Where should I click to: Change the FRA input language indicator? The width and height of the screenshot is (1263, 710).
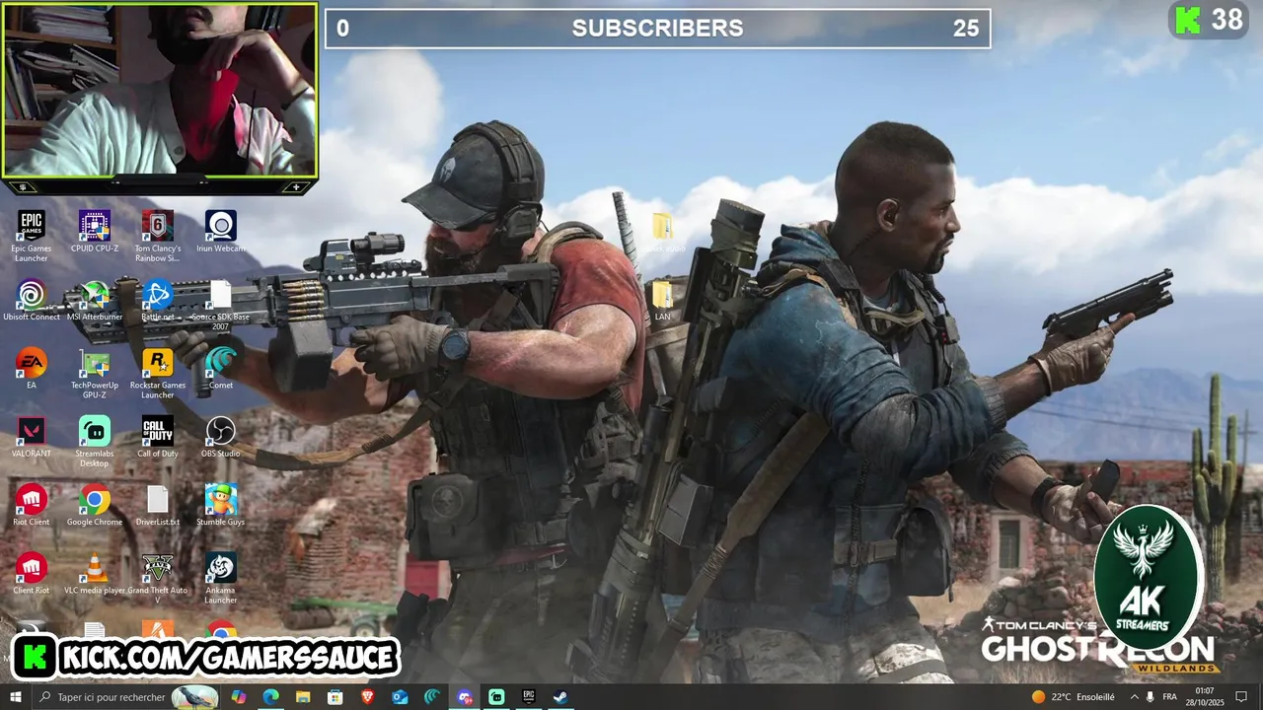coord(1172,697)
